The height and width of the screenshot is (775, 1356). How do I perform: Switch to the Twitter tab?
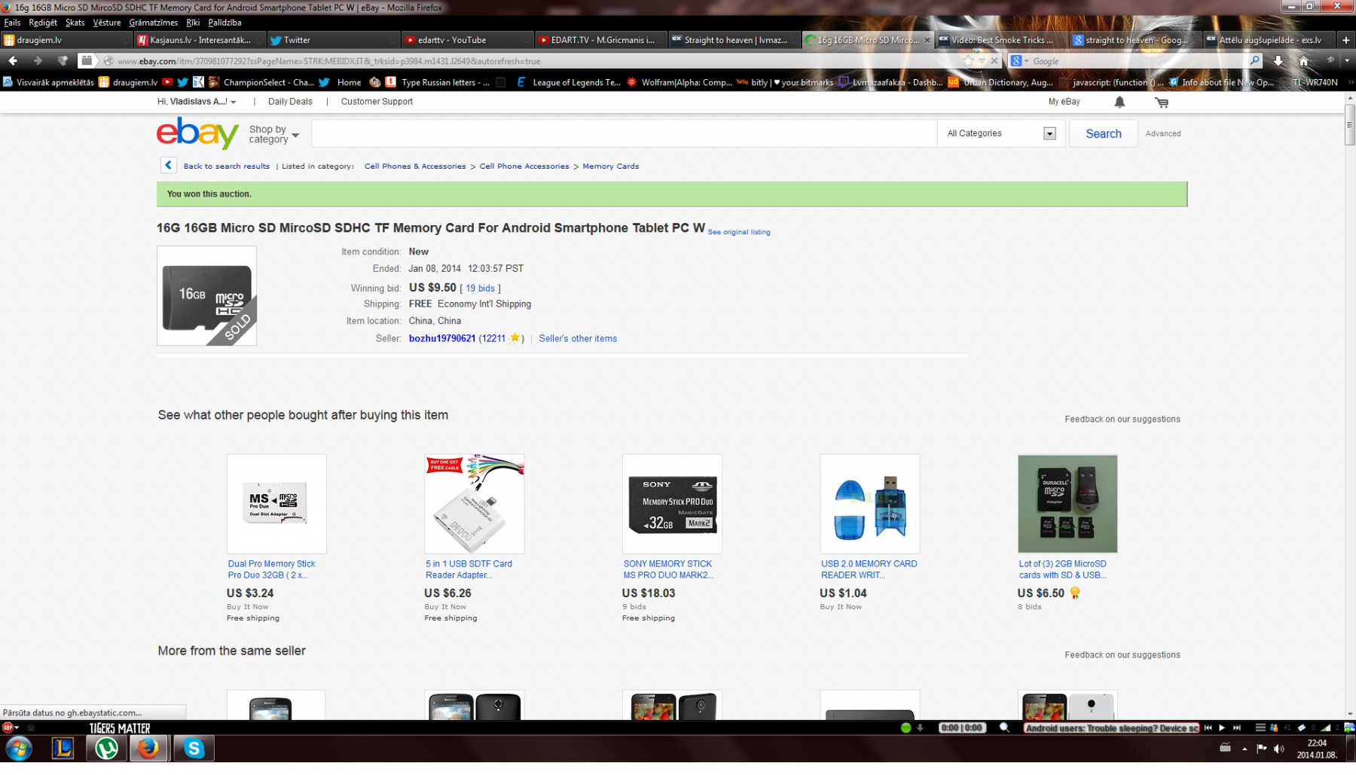tap(332, 40)
